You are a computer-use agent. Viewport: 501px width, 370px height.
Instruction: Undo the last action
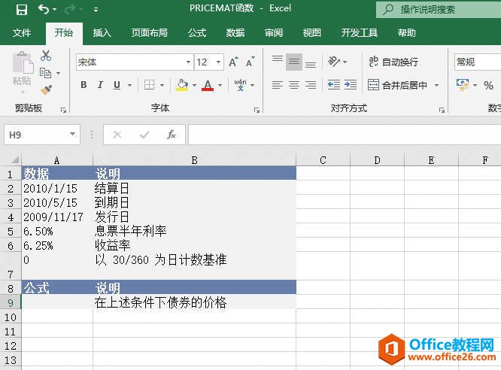click(x=44, y=9)
